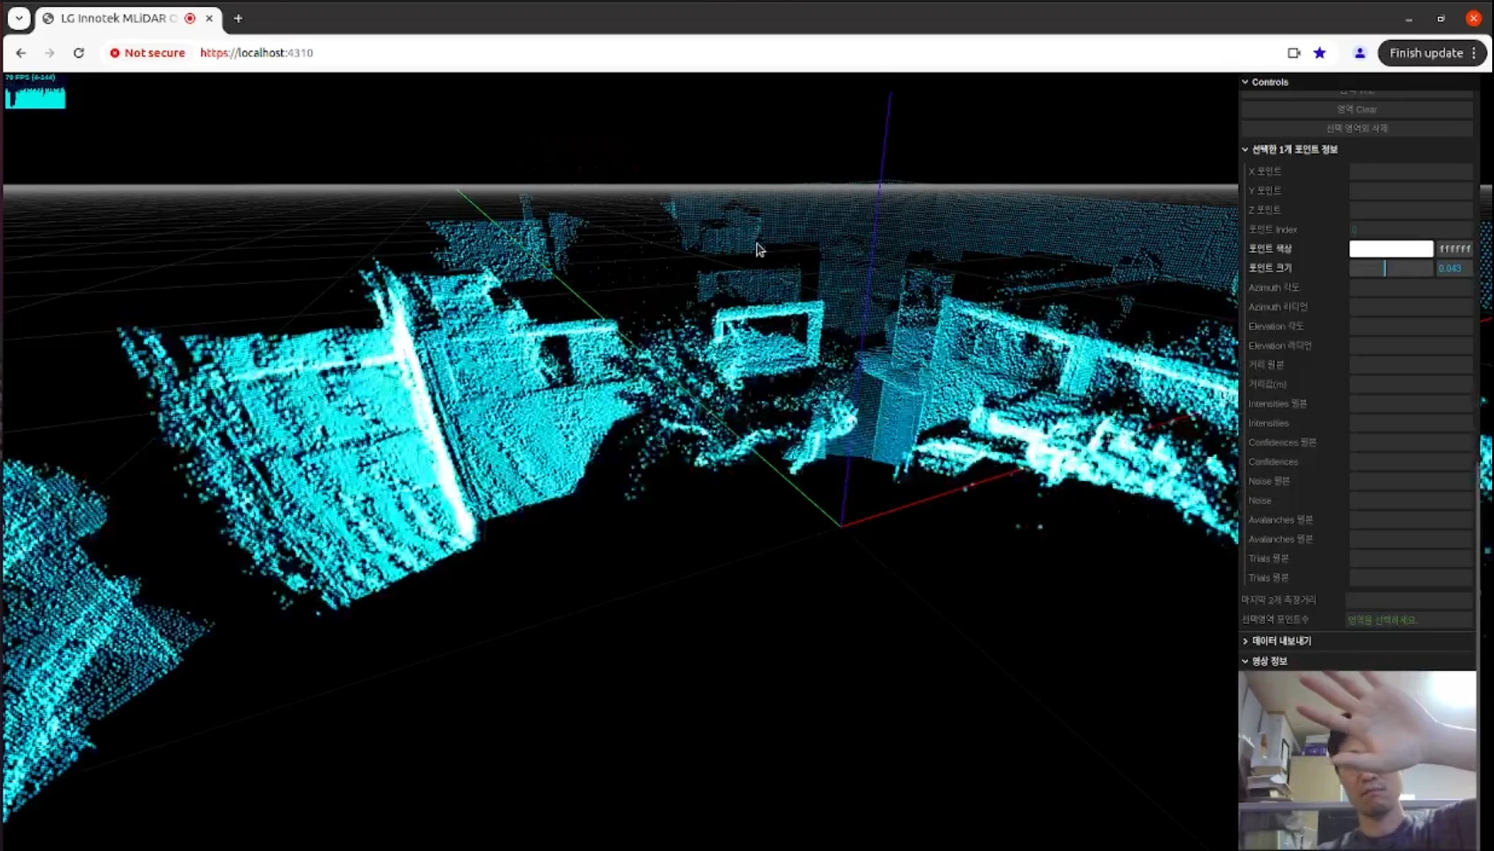Open the browser profile avatar
The image size is (1494, 851).
[x=1359, y=53]
